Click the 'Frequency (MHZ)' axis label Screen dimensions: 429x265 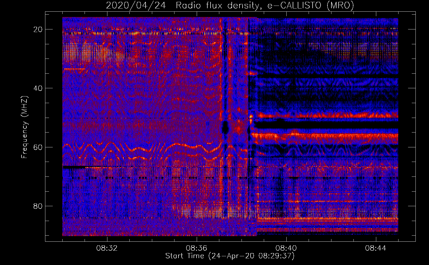[24, 127]
